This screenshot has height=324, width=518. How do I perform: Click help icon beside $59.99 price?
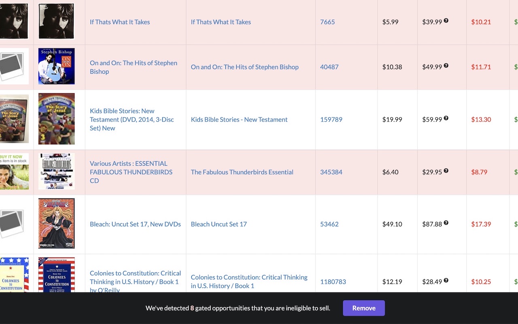point(446,118)
